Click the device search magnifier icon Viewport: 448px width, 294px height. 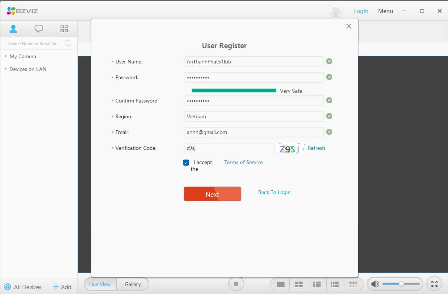[x=68, y=44]
